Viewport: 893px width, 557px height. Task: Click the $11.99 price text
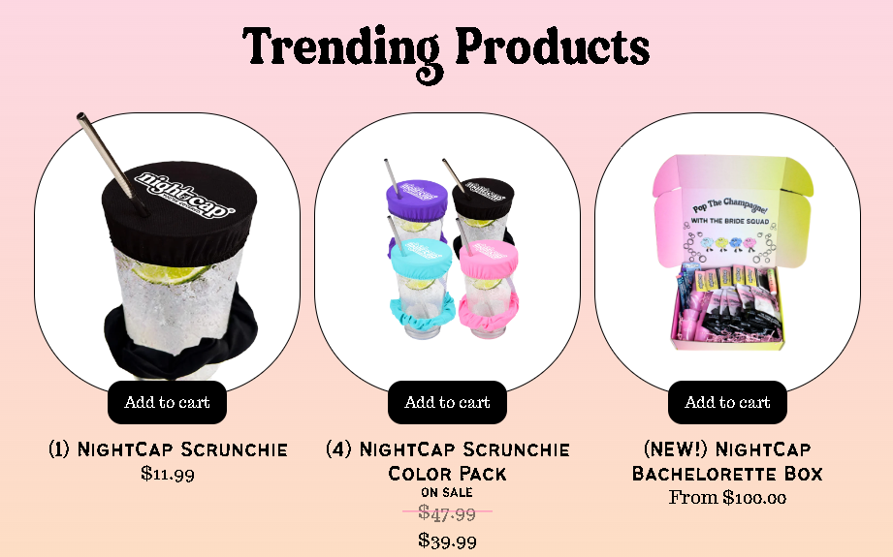coord(168,474)
